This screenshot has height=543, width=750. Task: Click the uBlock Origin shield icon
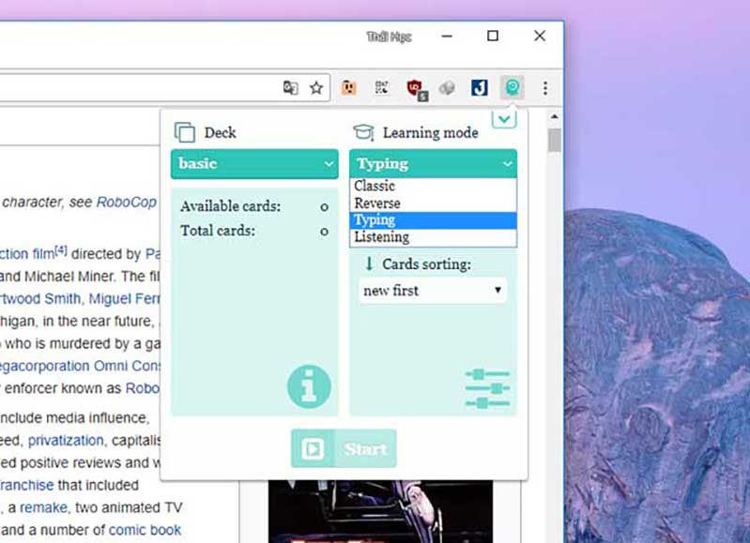416,88
